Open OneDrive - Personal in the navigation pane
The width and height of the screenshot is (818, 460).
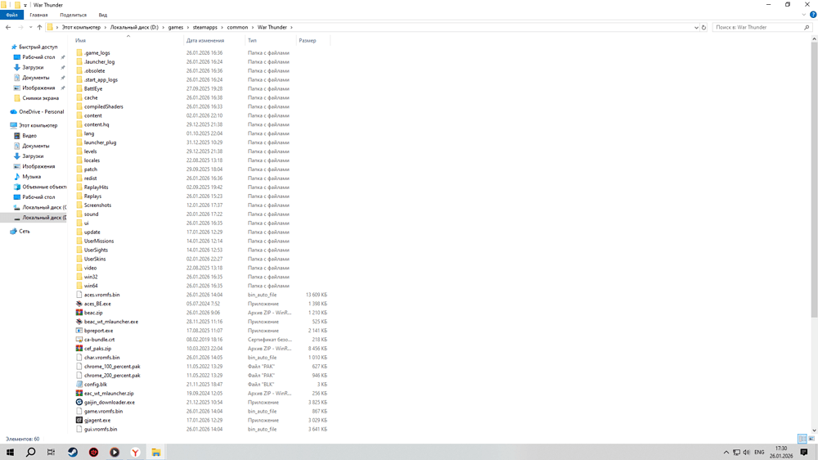pyautogui.click(x=41, y=111)
